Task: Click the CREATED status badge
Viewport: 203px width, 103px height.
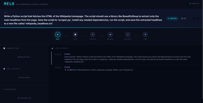Action: [172, 19]
